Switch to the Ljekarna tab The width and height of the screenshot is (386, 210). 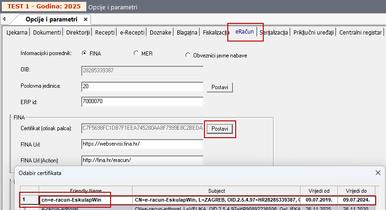tap(16, 32)
